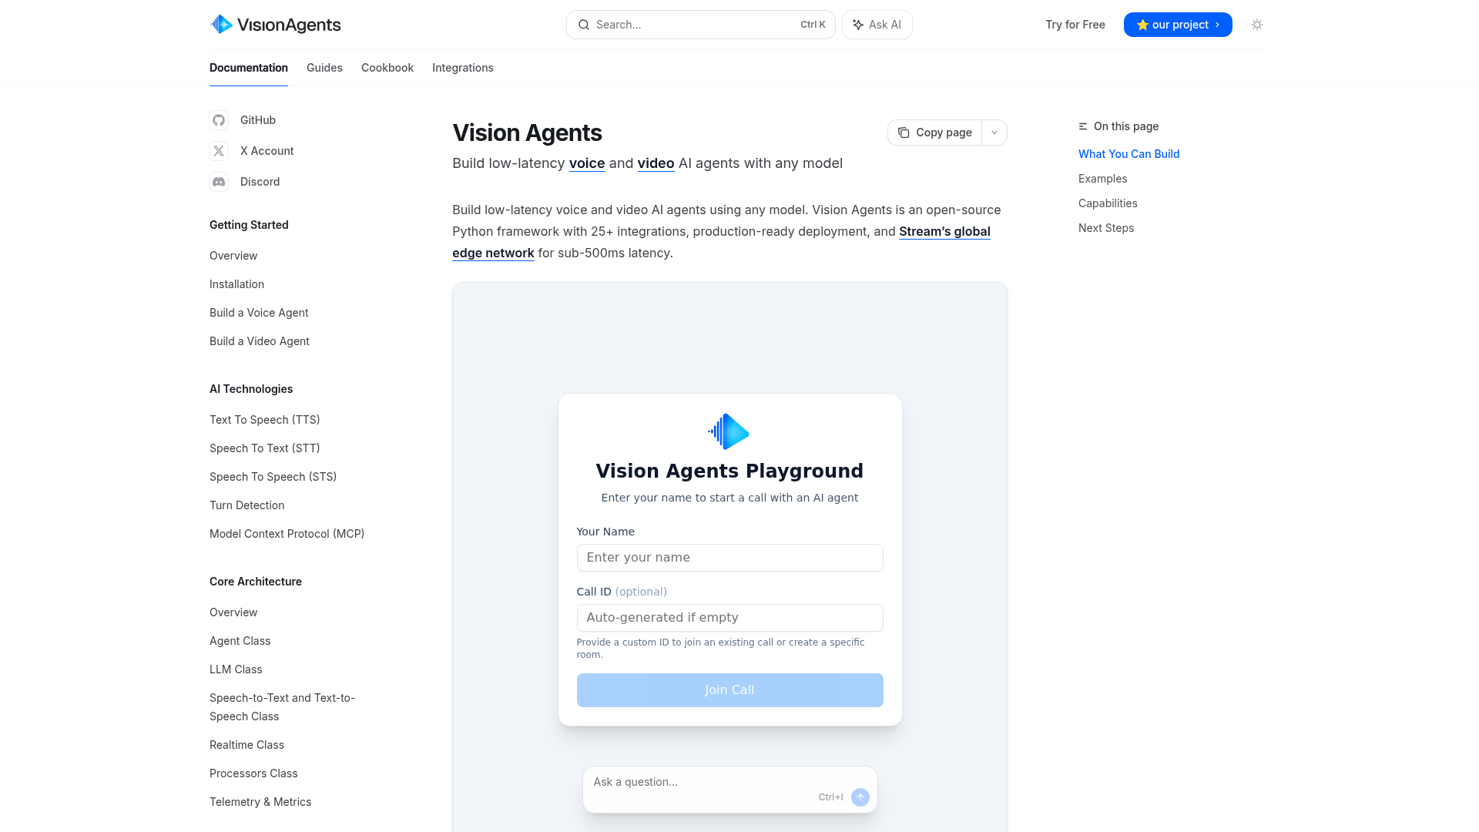
Task: Open the Turn Detection page
Action: pos(247,505)
